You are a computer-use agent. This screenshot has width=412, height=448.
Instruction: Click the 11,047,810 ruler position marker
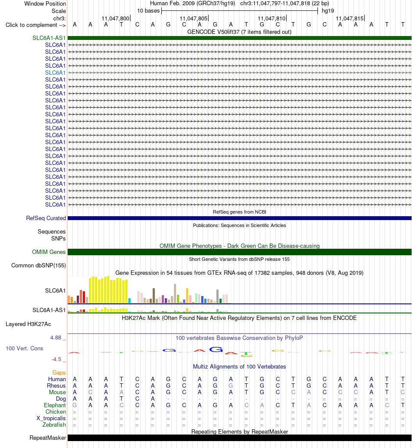pos(272,19)
